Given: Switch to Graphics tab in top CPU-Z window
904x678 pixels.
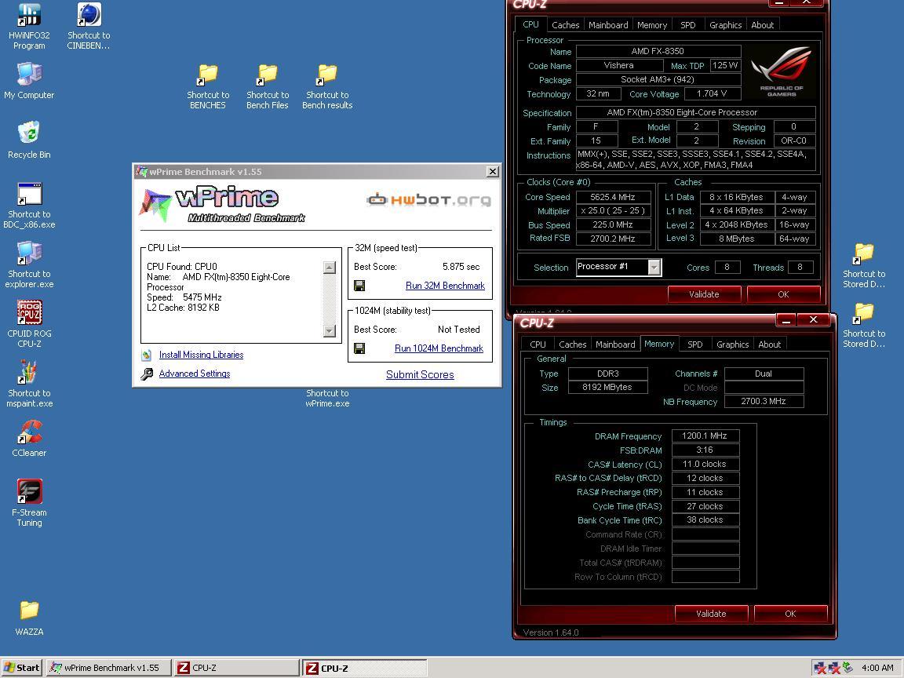Looking at the screenshot, I should (725, 25).
